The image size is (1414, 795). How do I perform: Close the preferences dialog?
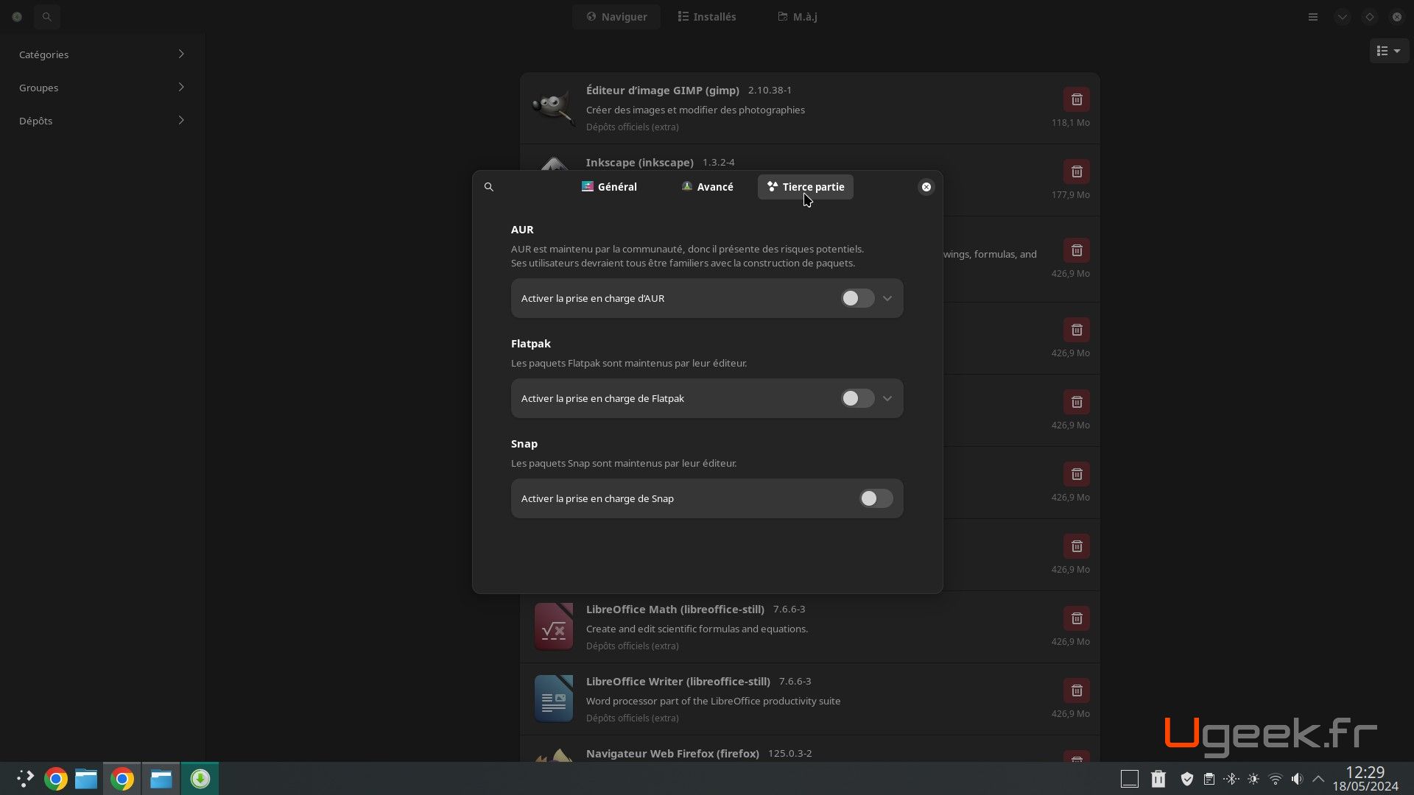tap(925, 187)
